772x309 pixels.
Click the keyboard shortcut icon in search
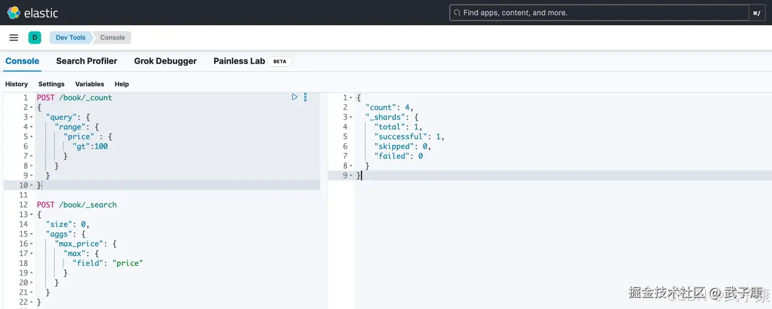click(757, 13)
